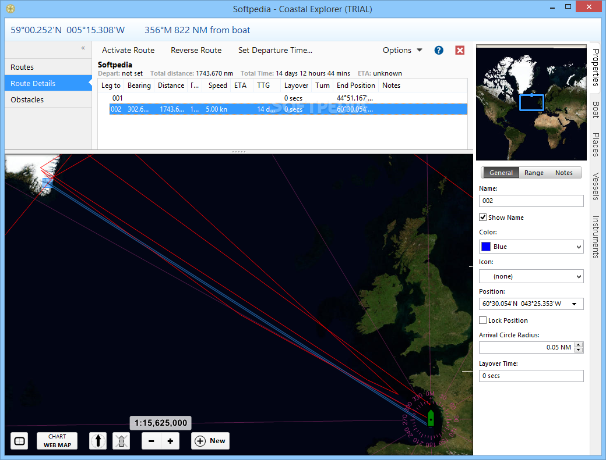
Task: Zoom in with the plus button
Action: point(170,441)
